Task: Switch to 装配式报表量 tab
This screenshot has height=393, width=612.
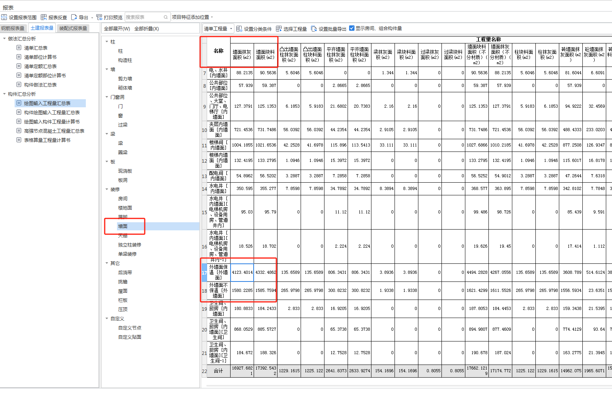Action: point(73,28)
